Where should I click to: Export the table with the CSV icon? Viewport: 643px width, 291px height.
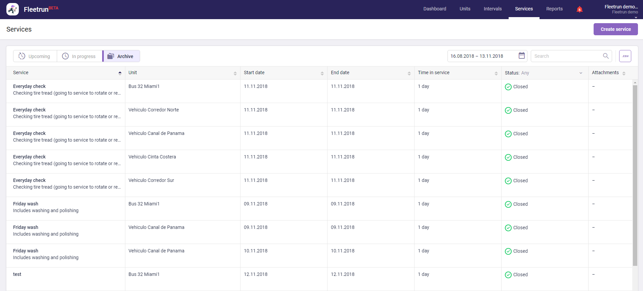point(625,56)
